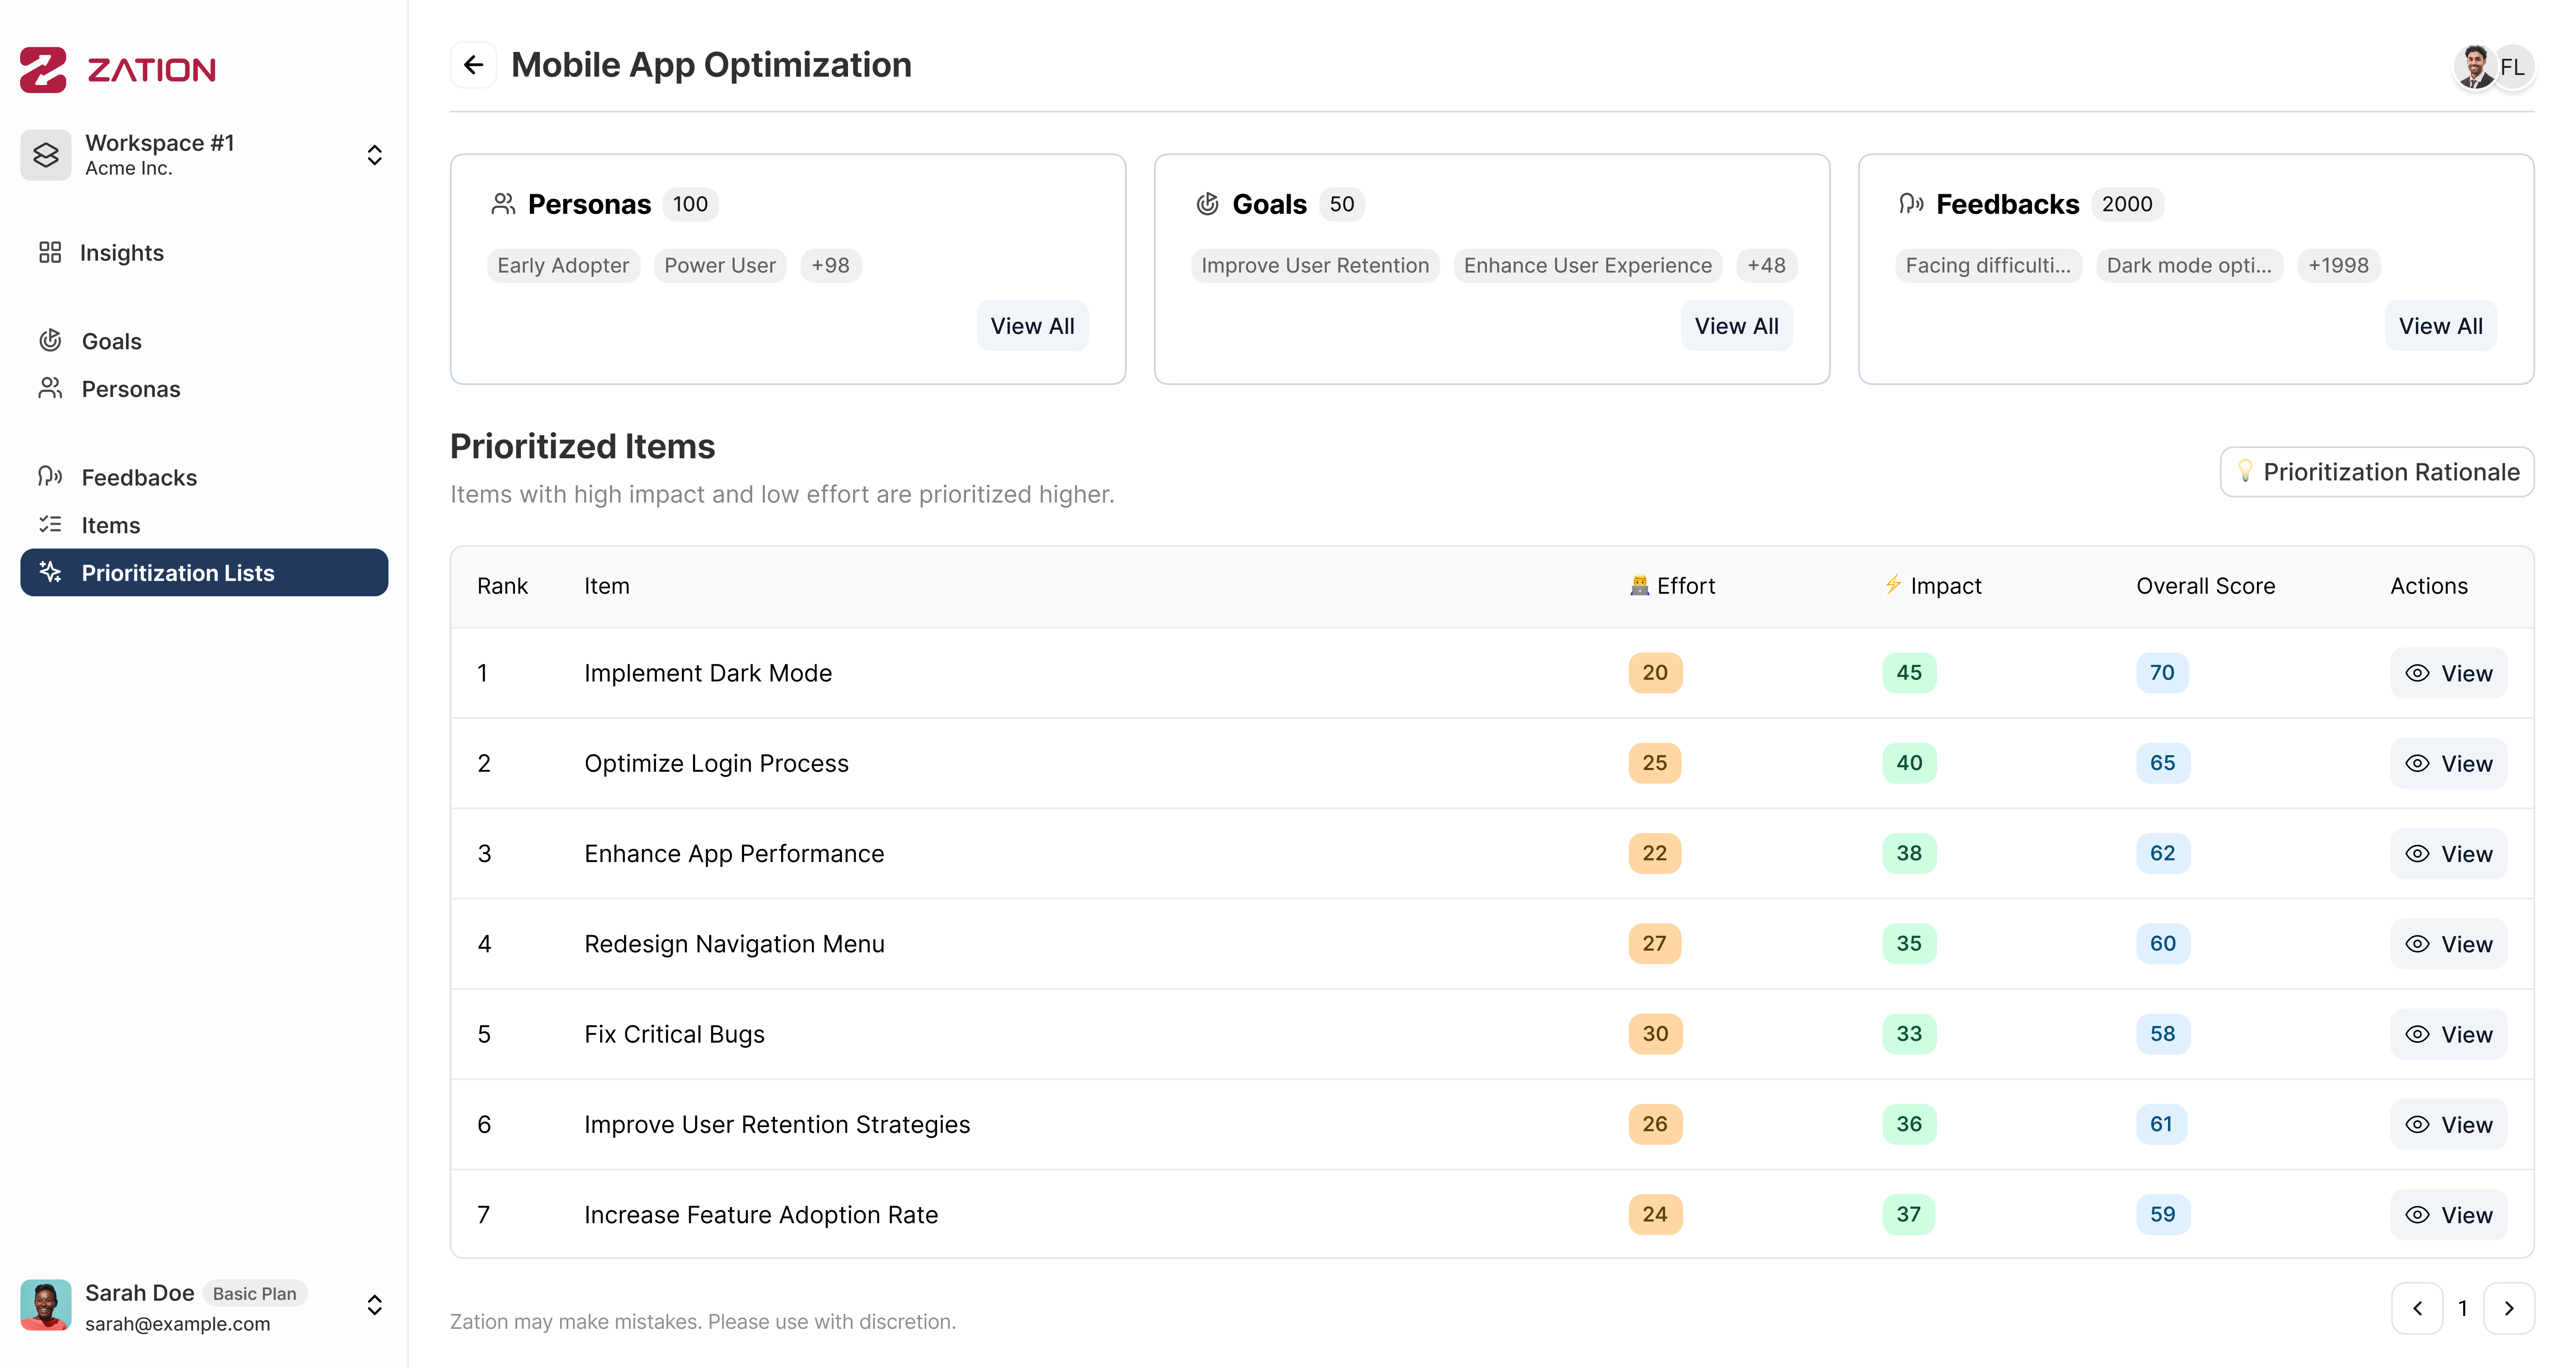Image resolution: width=2576 pixels, height=1368 pixels.
Task: Click the back arrow button
Action: tap(473, 65)
